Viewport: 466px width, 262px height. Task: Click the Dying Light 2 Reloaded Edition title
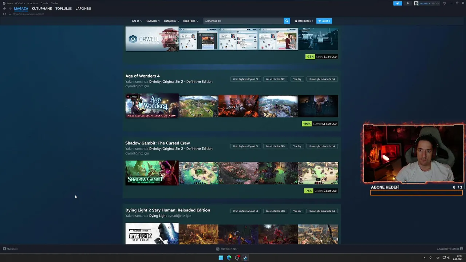pyautogui.click(x=167, y=210)
